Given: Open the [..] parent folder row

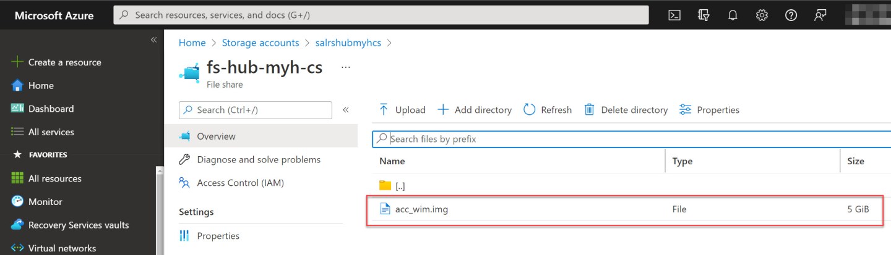Looking at the screenshot, I should tap(631, 186).
